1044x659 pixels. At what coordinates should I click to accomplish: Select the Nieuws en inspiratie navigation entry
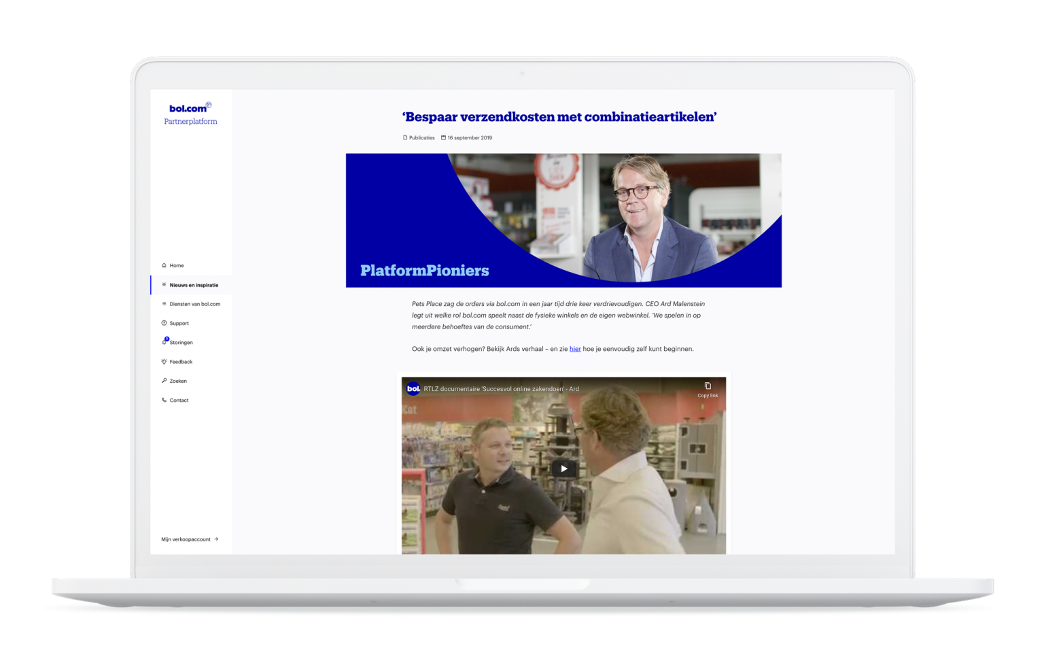[x=194, y=285]
